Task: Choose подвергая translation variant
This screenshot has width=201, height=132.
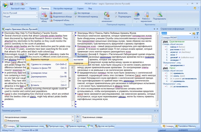Action: (x=79, y=63)
